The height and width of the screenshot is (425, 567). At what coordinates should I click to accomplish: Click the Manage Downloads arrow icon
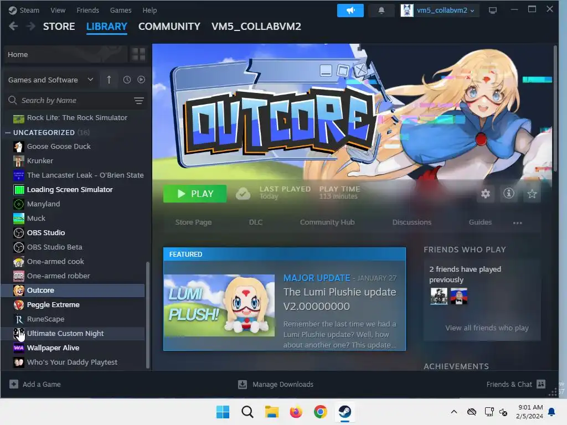[x=243, y=384]
